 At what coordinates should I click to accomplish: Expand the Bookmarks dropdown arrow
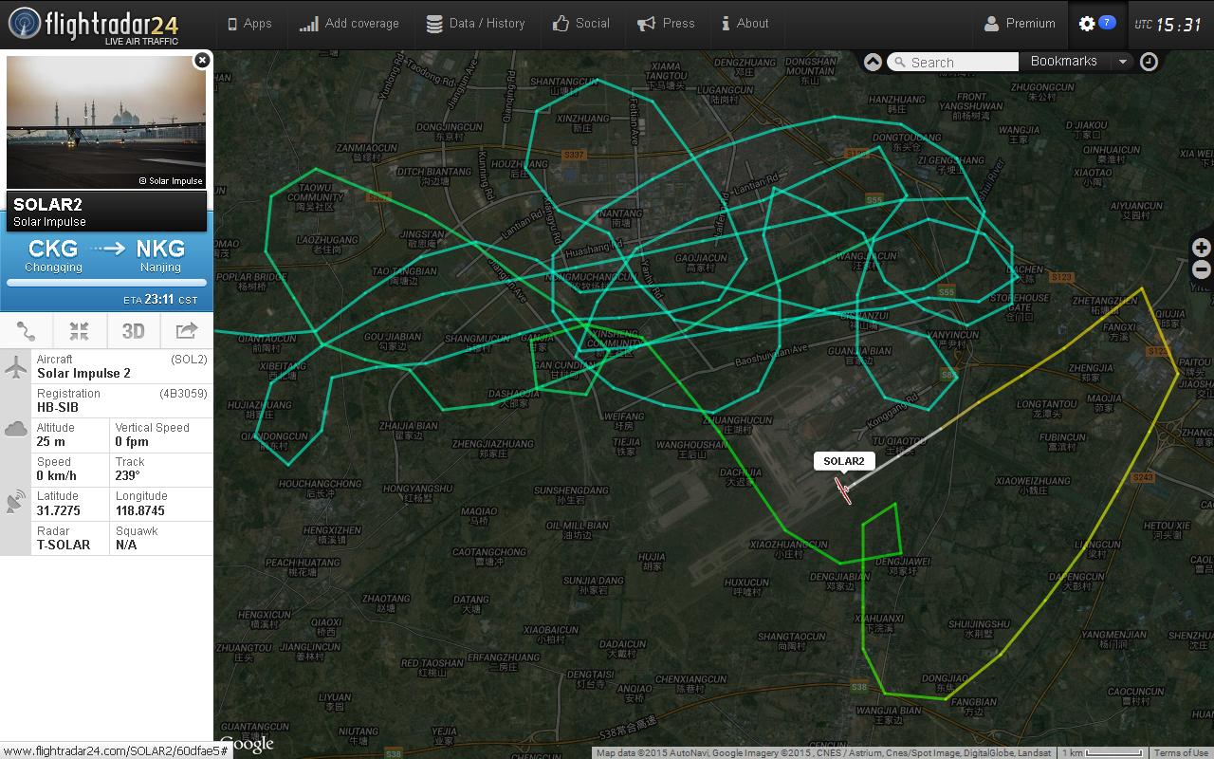coord(1122,62)
